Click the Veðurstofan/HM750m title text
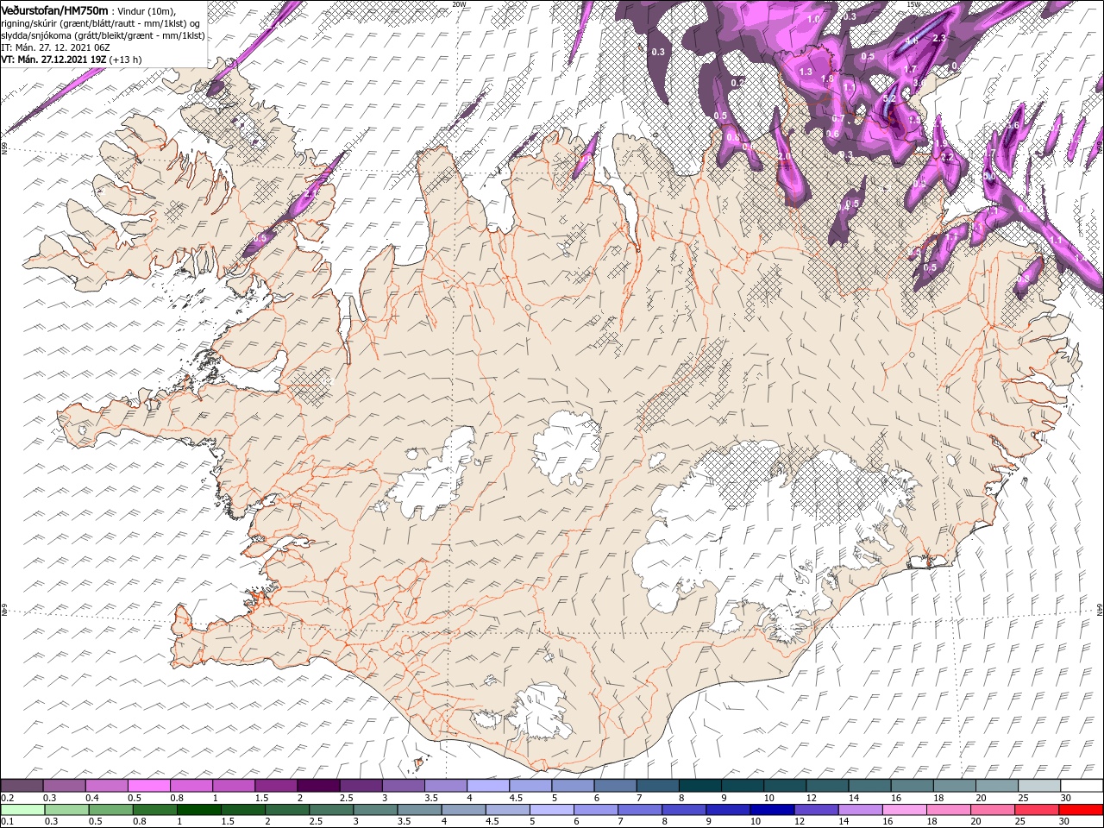 tap(54, 9)
